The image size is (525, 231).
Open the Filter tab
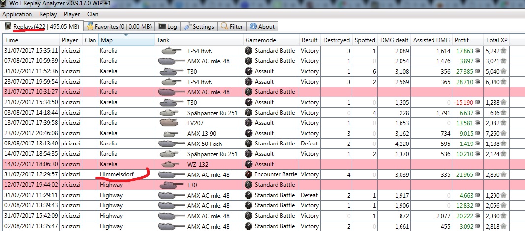[232, 27]
